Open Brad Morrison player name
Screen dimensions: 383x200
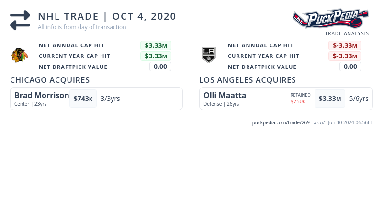[42, 95]
